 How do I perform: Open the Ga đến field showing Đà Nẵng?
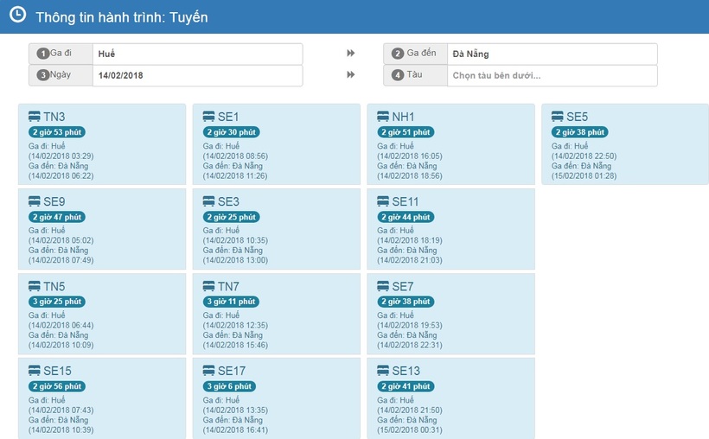[553, 54]
